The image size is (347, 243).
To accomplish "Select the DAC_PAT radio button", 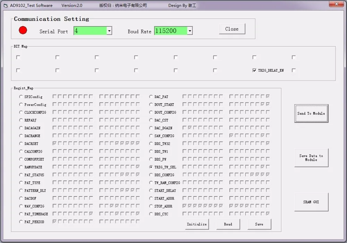I will 151,97.
